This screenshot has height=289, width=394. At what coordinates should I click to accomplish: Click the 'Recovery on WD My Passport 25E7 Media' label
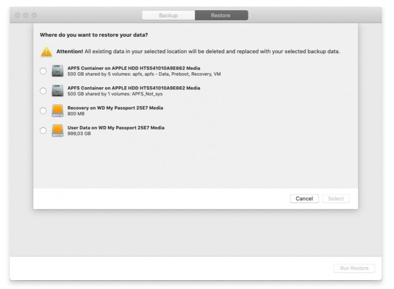pos(115,108)
